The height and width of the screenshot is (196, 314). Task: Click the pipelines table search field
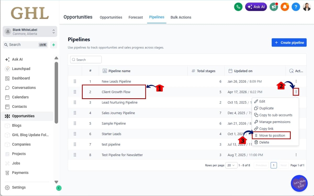(86, 60)
